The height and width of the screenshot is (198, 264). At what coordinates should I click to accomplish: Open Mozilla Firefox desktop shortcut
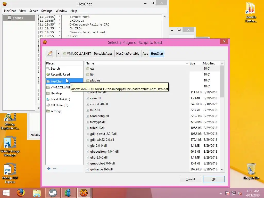click(x=251, y=12)
